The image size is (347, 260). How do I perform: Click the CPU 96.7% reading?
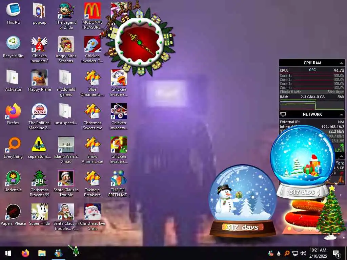(339, 70)
